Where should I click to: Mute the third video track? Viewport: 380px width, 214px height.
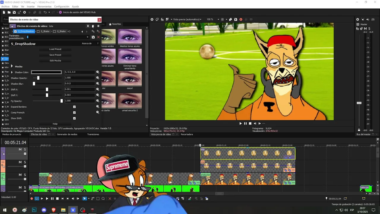[20, 175]
